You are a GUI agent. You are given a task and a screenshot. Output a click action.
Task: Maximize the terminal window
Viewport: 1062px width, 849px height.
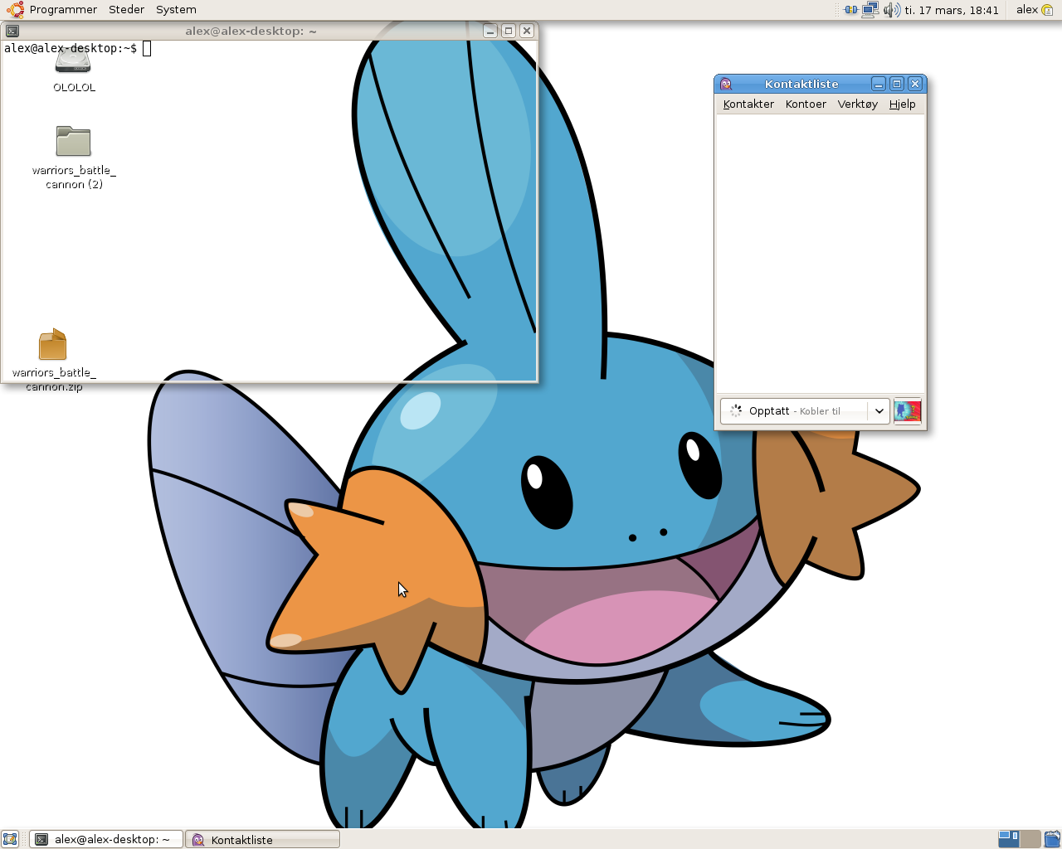click(x=509, y=31)
